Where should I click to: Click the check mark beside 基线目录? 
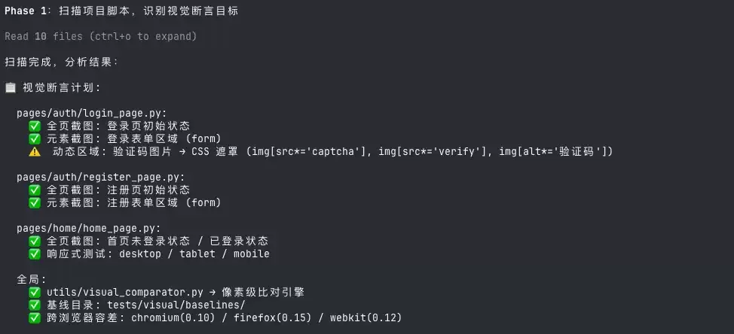coord(35,305)
